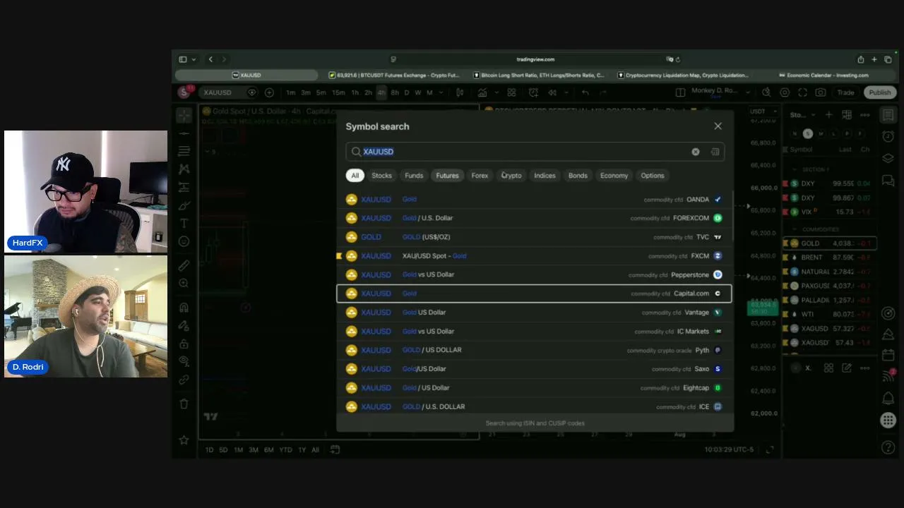904x508 pixels.
Task: Open the candlestick chart style menu
Action: coord(460,92)
